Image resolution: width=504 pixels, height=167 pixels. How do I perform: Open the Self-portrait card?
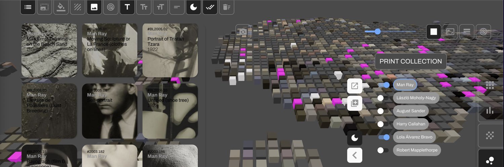[110, 111]
